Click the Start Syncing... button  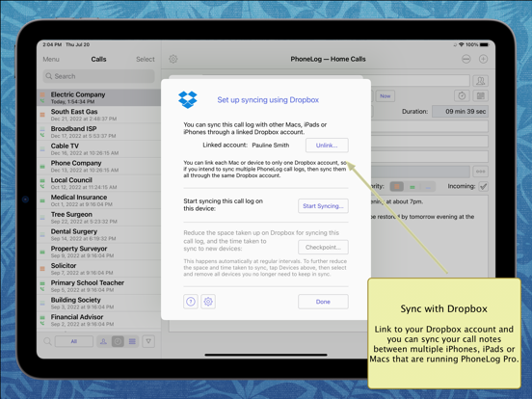point(323,206)
